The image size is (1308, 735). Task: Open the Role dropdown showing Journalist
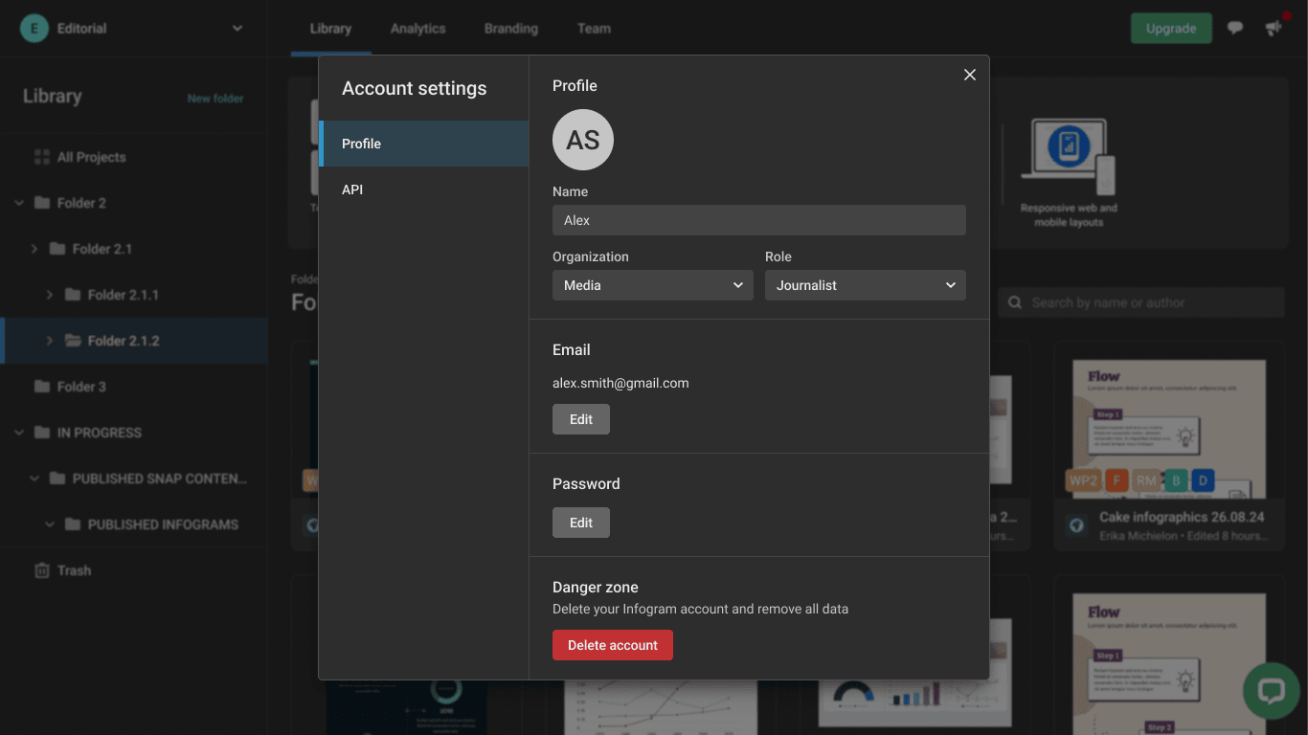tap(866, 285)
